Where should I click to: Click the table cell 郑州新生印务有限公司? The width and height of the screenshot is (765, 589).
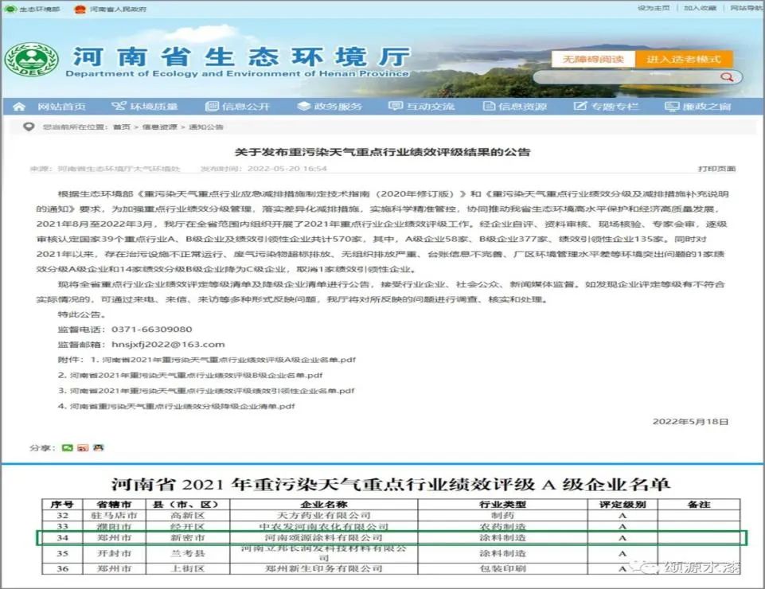point(323,568)
